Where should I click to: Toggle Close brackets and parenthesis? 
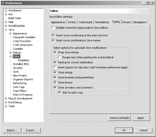coord(55,77)
